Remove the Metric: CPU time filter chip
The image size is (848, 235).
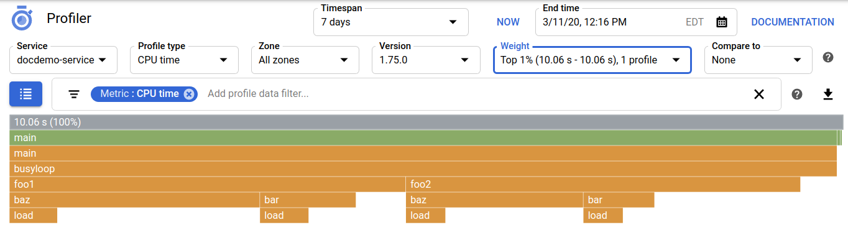(x=189, y=94)
